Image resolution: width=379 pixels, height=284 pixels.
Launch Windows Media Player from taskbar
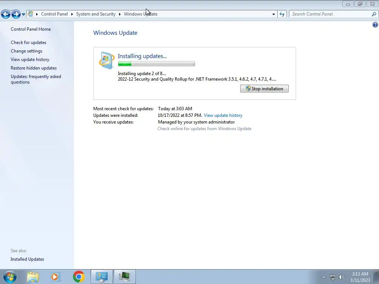[55, 277]
